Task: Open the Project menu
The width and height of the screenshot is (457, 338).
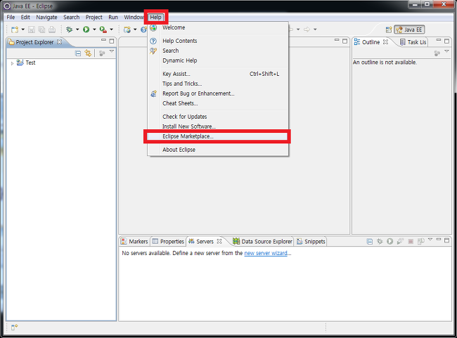Action: (94, 17)
